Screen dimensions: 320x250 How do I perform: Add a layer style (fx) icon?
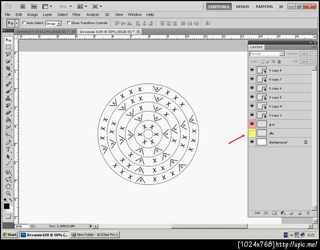[x=266, y=213]
